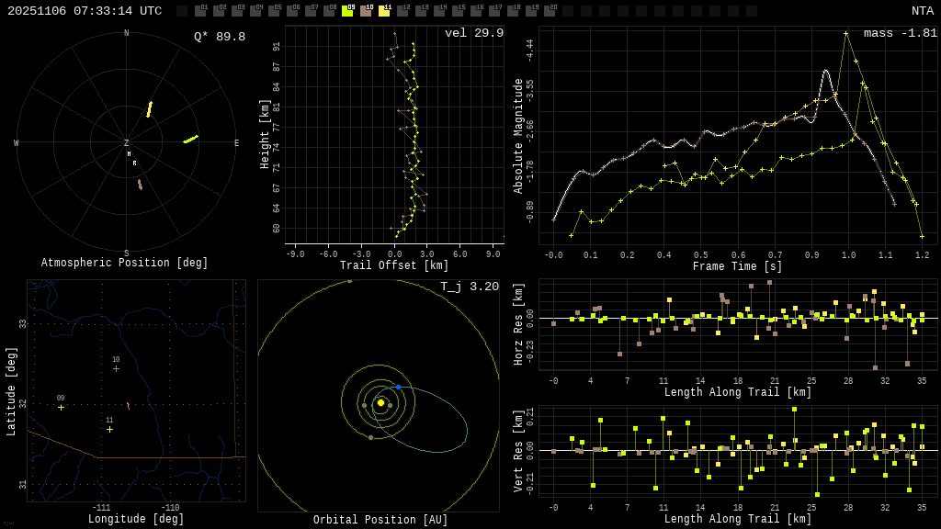Click the station 09 marker on the map
The height and width of the screenshot is (529, 941).
tap(61, 408)
